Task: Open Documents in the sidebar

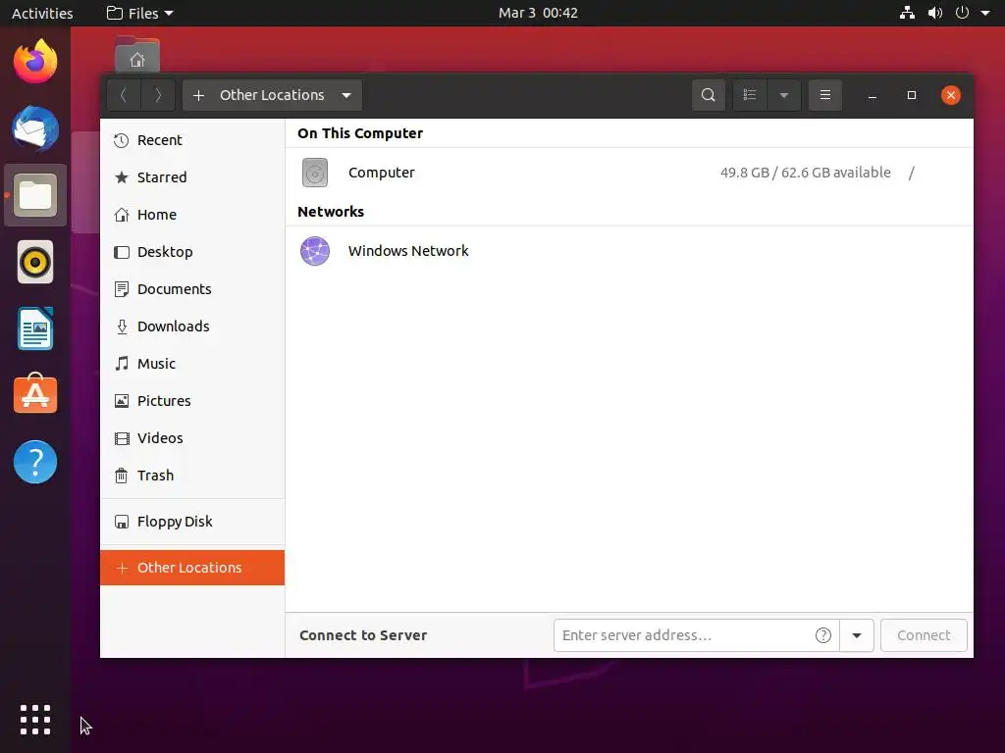Action: coord(192,289)
